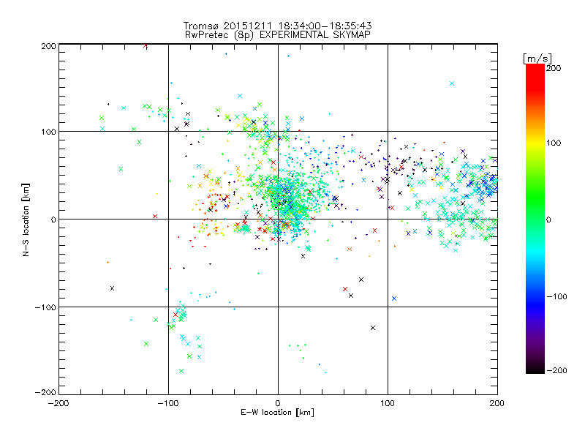Click the lone cyan cross in upper-right quadrant
585x439 pixels.
click(452, 83)
